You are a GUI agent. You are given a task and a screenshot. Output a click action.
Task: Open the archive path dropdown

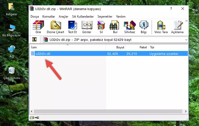pos(186,40)
